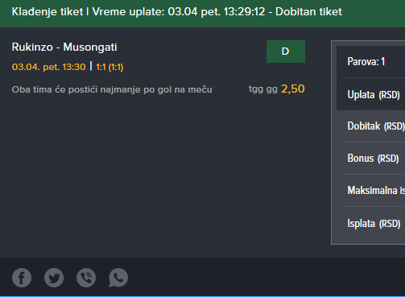405x297 pixels.
Task: Select the Uplata (RSD) row
Action: 370,94
